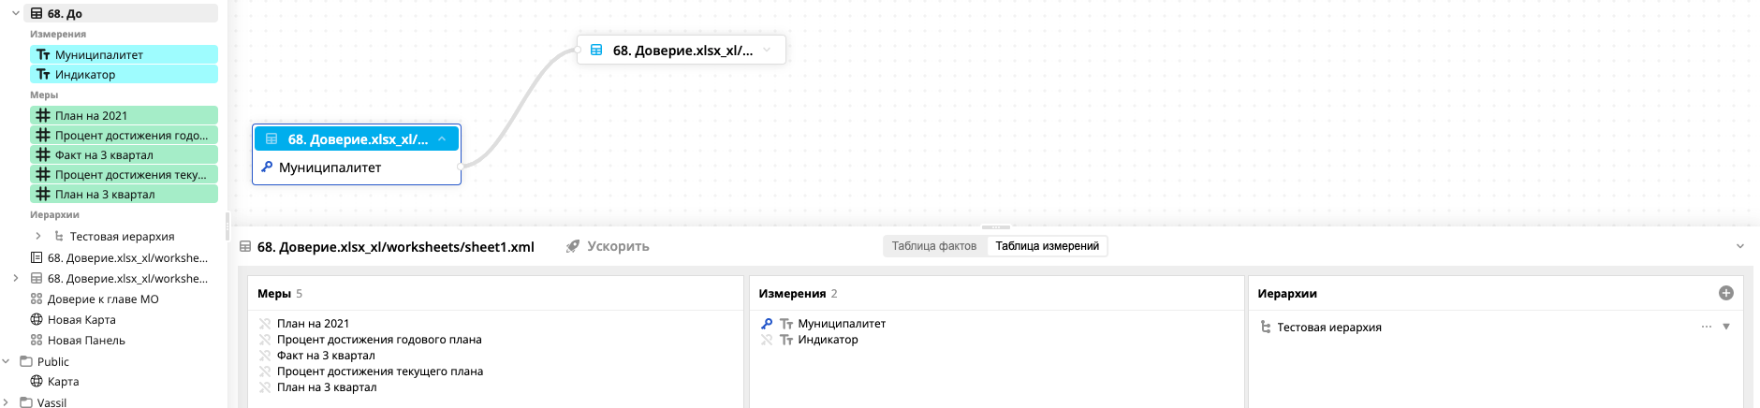Expand the second 68. Доверие worksheet tree item
The width and height of the screenshot is (1760, 408).
(x=16, y=278)
